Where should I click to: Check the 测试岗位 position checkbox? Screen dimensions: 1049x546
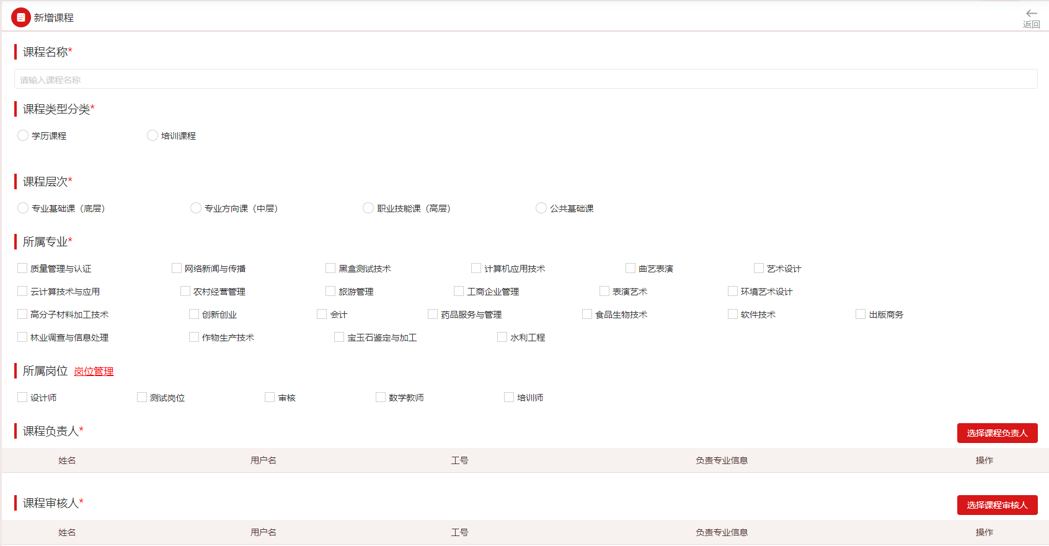(142, 397)
